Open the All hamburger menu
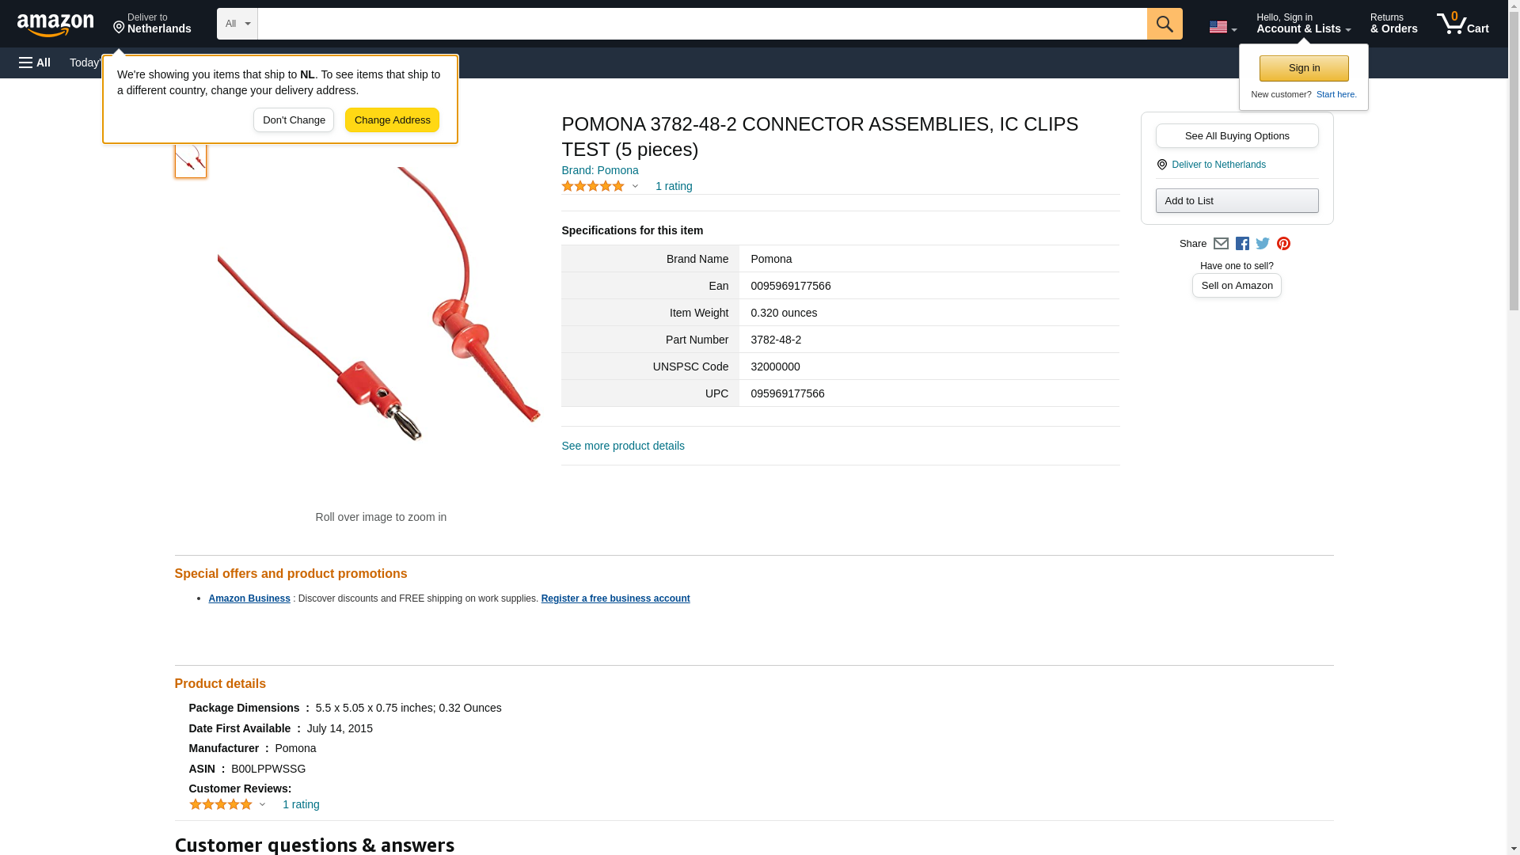The height and width of the screenshot is (855, 1520). click(35, 63)
